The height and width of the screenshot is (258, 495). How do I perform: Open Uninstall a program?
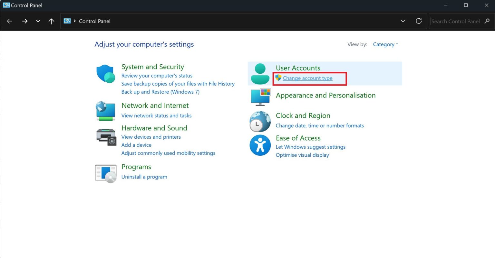point(144,177)
